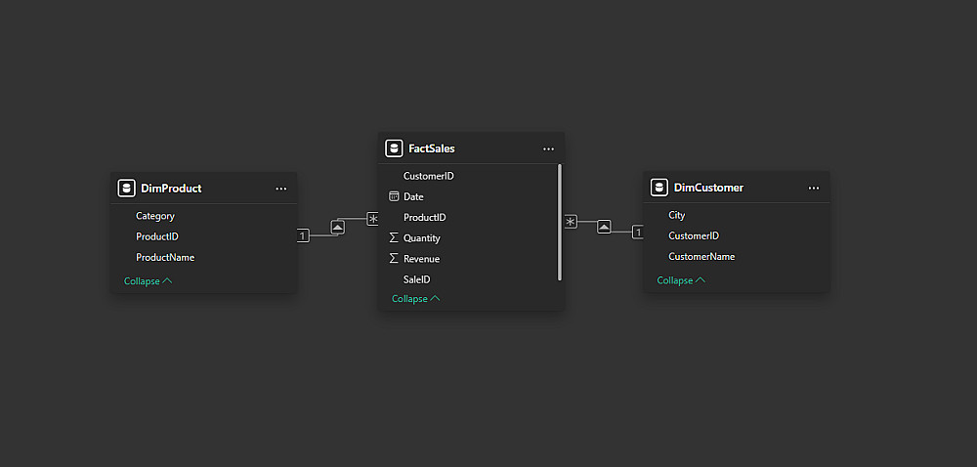Click the FactSales table icon

click(394, 149)
